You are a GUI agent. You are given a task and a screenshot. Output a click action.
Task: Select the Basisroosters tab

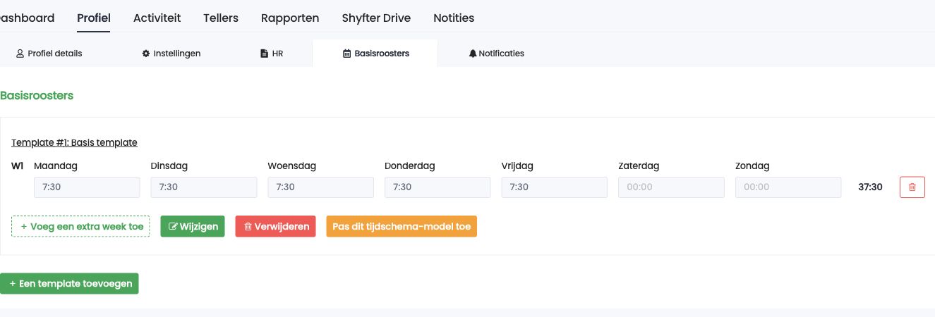point(375,53)
